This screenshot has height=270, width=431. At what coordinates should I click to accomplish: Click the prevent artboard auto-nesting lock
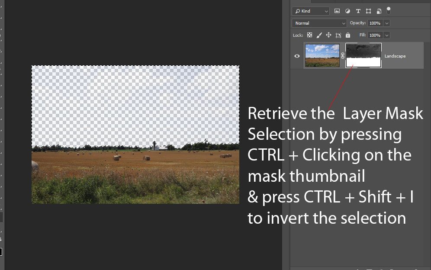(x=338, y=35)
